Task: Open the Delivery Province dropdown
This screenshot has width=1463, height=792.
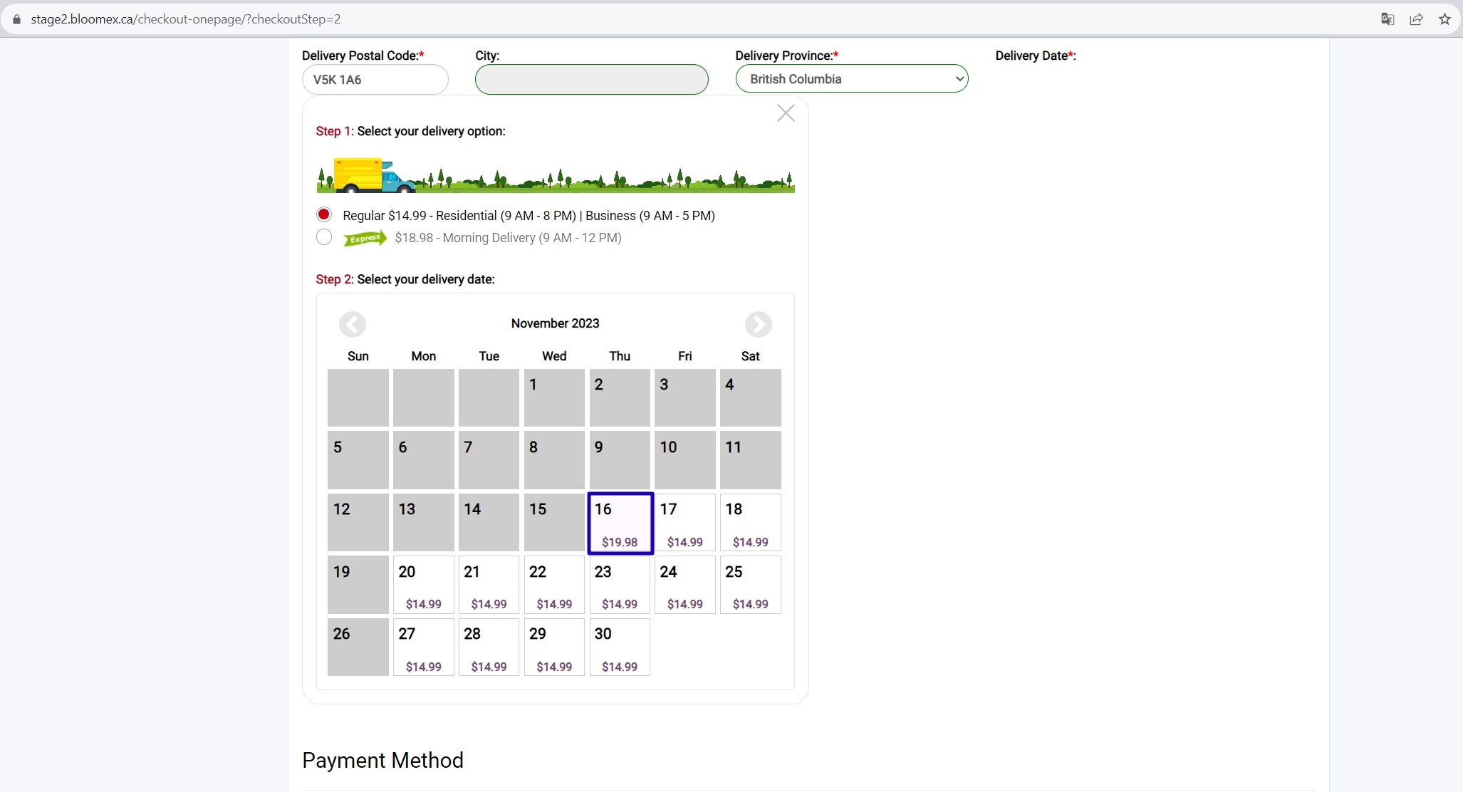Action: pos(852,78)
